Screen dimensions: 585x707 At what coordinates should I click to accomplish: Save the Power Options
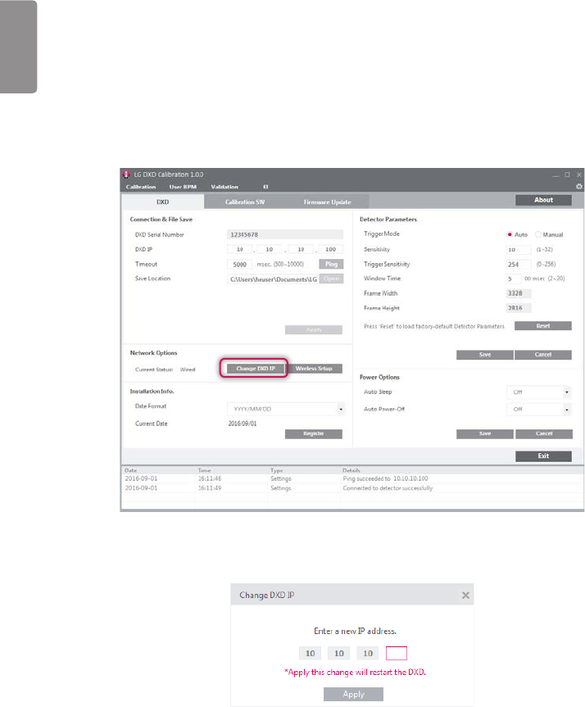click(485, 433)
